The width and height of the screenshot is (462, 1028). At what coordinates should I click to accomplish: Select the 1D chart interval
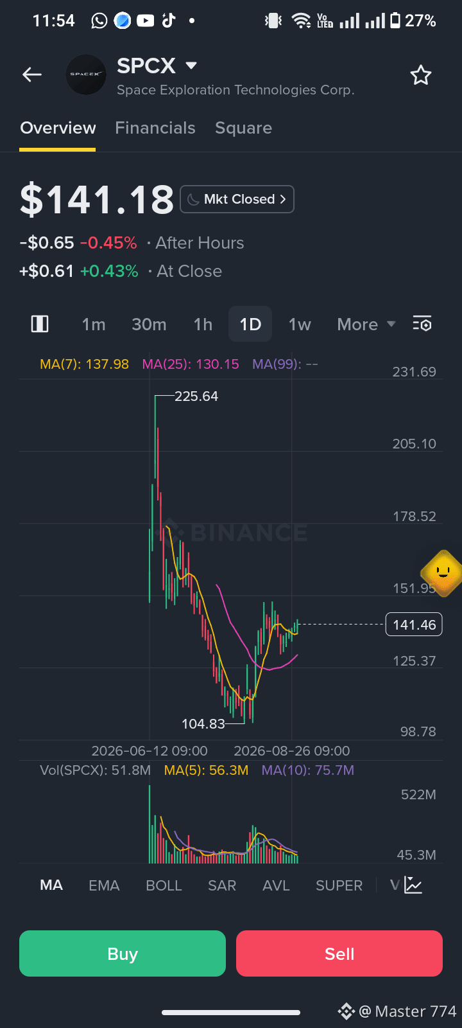250,324
